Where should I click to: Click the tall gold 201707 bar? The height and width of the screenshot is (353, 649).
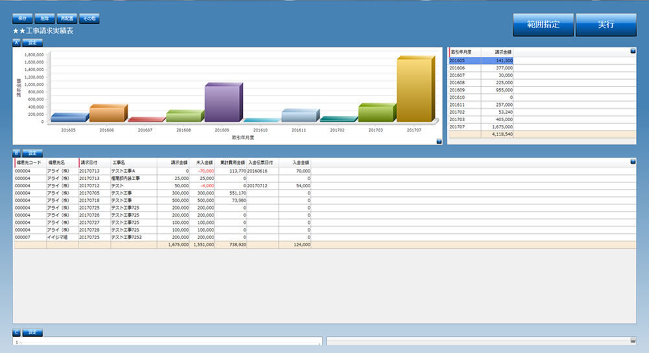pyautogui.click(x=413, y=89)
